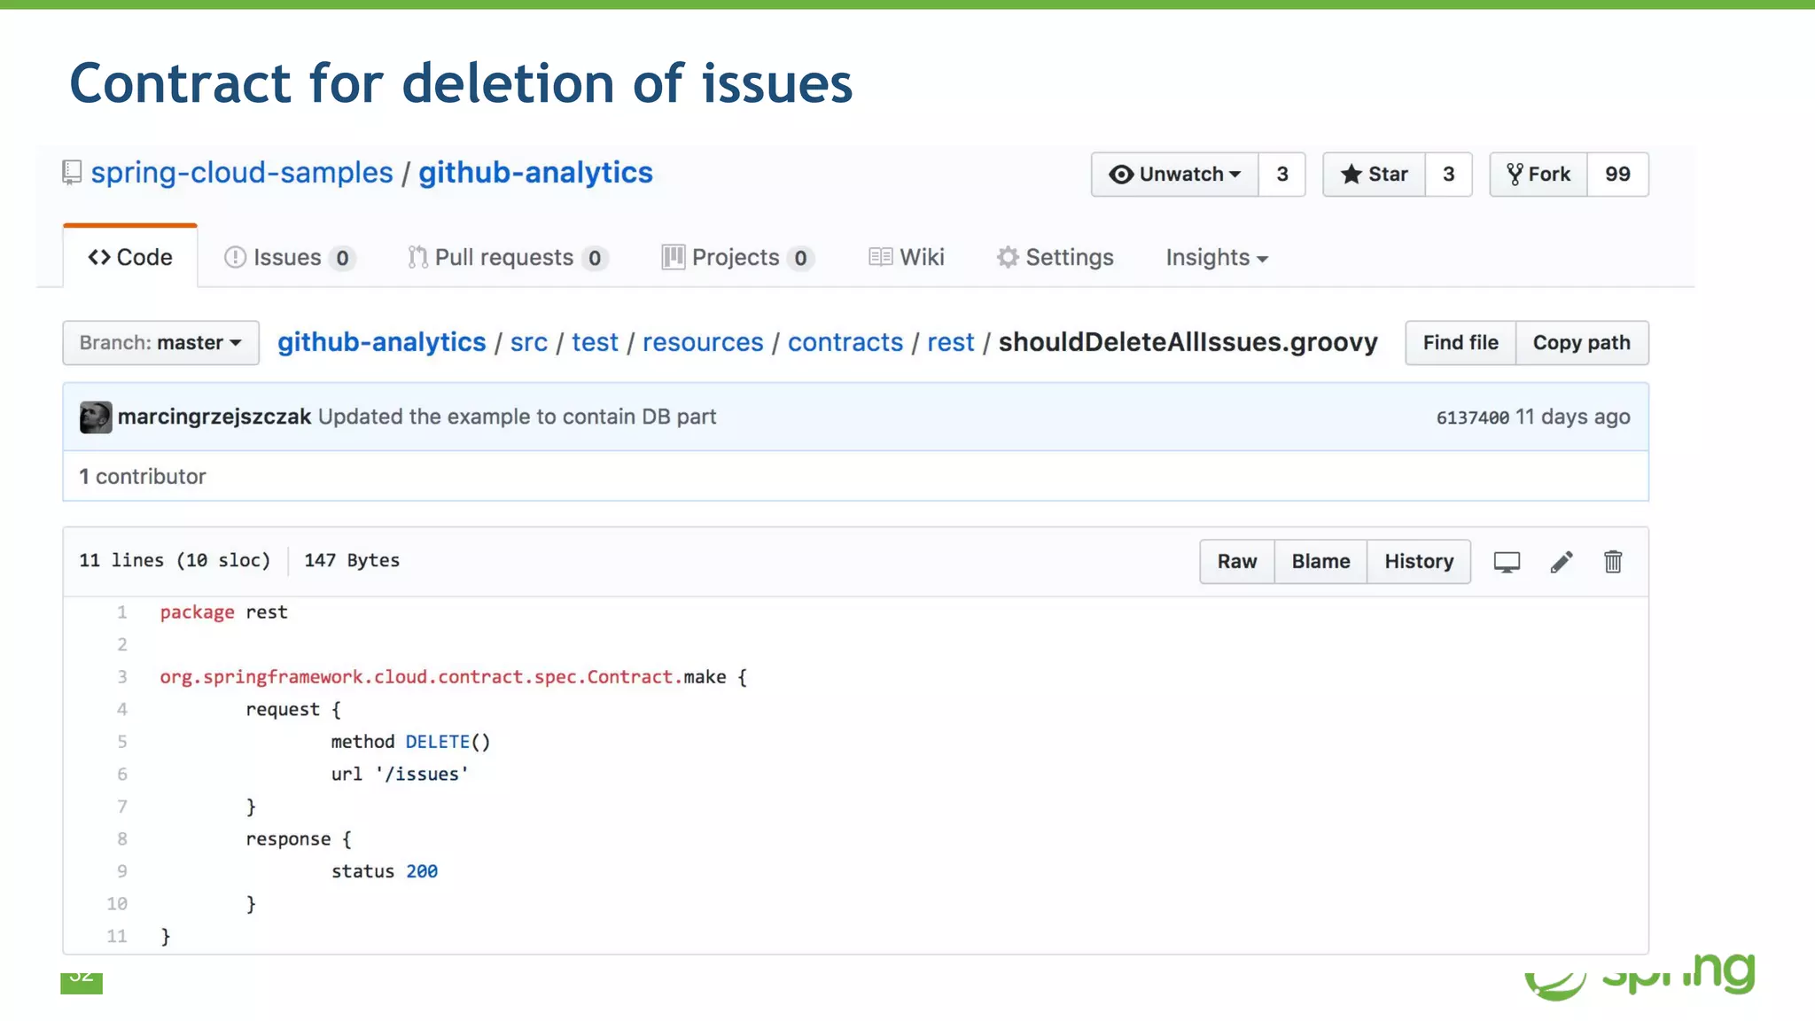This screenshot has height=1021, width=1815.
Task: Open the Settings tab
Action: pyautogui.click(x=1055, y=258)
